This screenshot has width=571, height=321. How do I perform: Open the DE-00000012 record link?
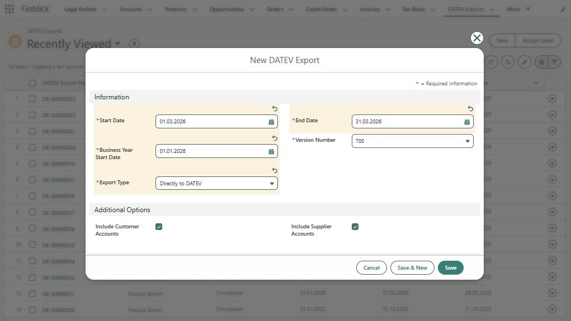coord(59,277)
